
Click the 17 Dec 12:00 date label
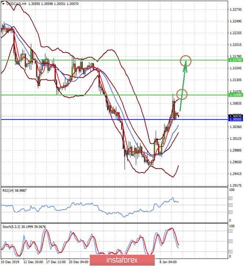pyautogui.click(x=56, y=262)
